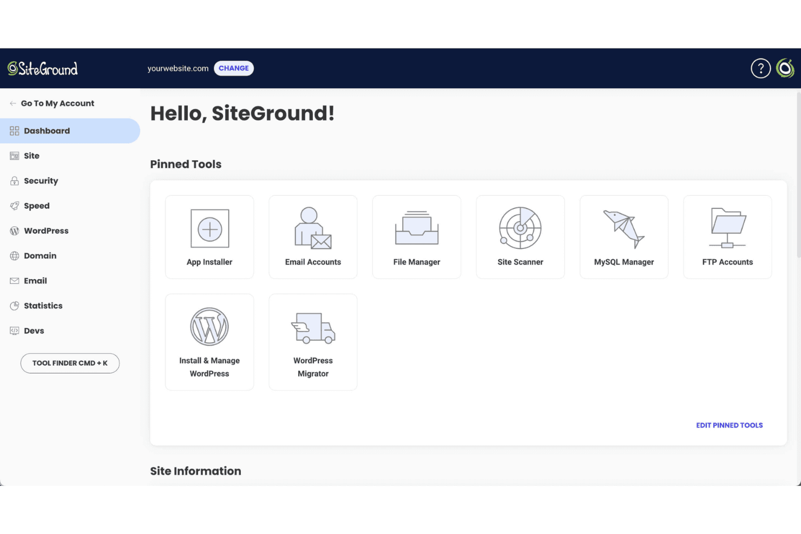The width and height of the screenshot is (801, 534).
Task: Click the CHANGE website button
Action: click(234, 68)
